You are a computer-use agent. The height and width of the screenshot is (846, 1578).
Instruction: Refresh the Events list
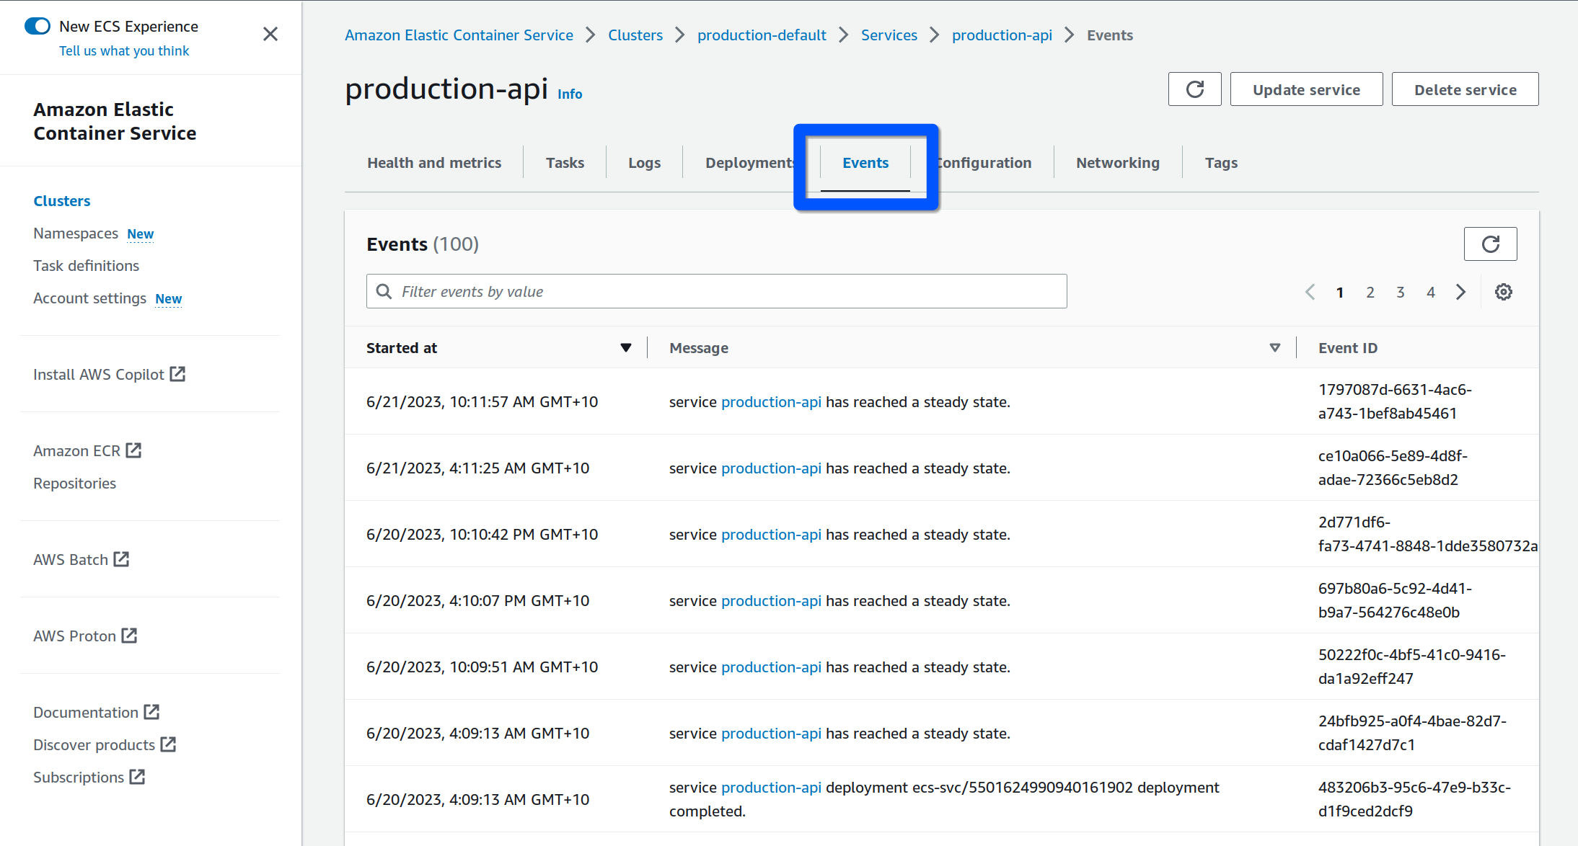click(x=1490, y=244)
